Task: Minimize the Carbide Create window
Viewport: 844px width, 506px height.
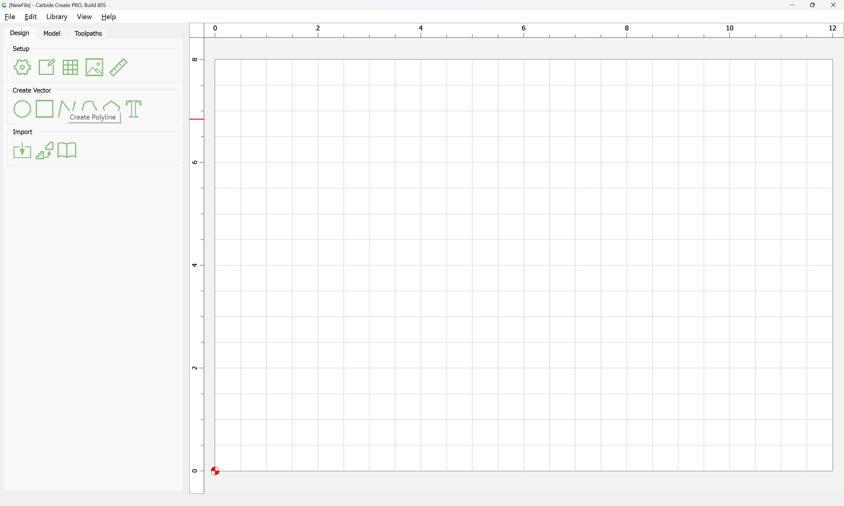Action: coord(792,5)
